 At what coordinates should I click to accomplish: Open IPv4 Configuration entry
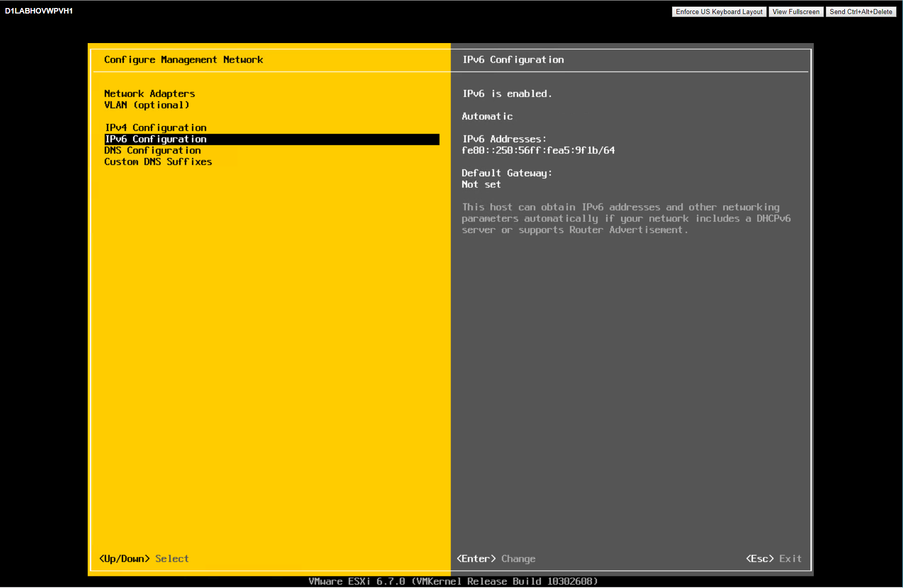[x=155, y=128]
